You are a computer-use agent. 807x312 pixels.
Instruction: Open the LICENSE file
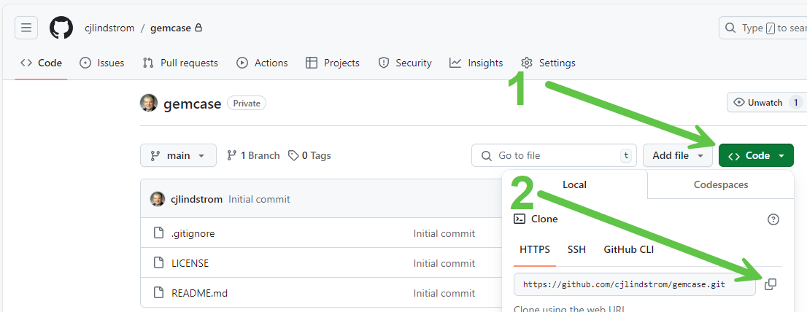190,263
